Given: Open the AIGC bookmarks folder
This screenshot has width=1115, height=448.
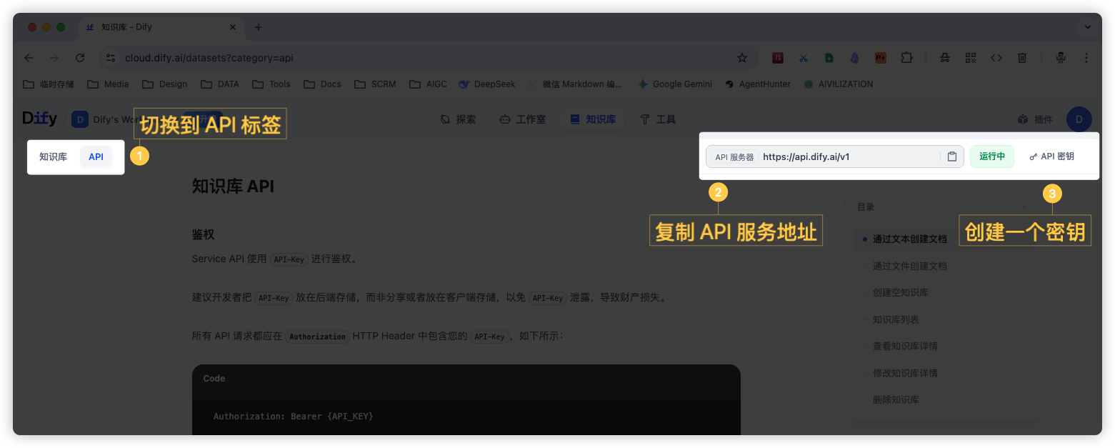Looking at the screenshot, I should pyautogui.click(x=428, y=84).
